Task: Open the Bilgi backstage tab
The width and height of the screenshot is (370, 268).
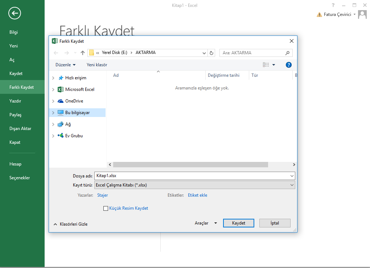Action: pos(13,32)
